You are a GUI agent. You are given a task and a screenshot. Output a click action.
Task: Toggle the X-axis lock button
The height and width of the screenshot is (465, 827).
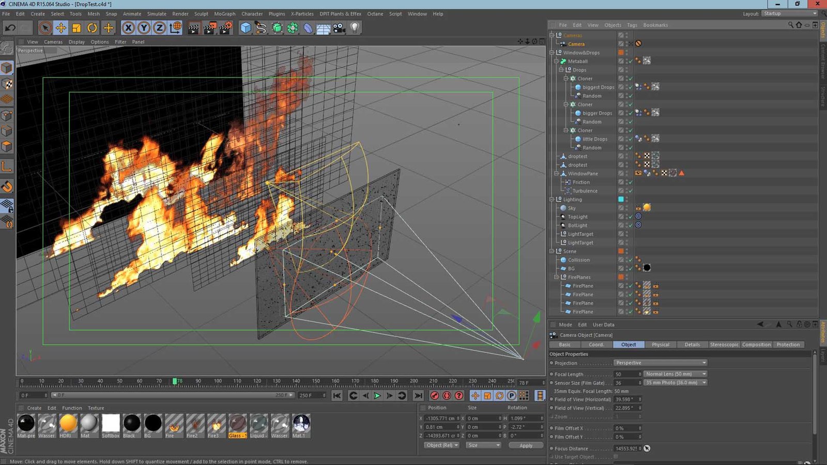128,28
